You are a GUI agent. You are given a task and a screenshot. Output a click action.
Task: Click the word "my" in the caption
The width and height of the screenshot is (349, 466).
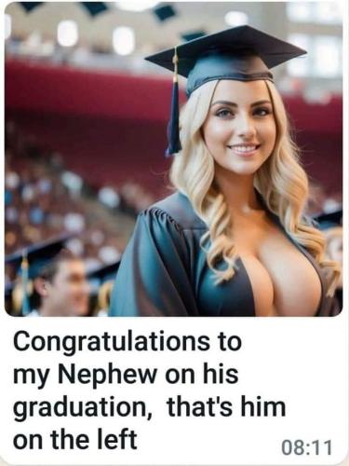coord(32,376)
